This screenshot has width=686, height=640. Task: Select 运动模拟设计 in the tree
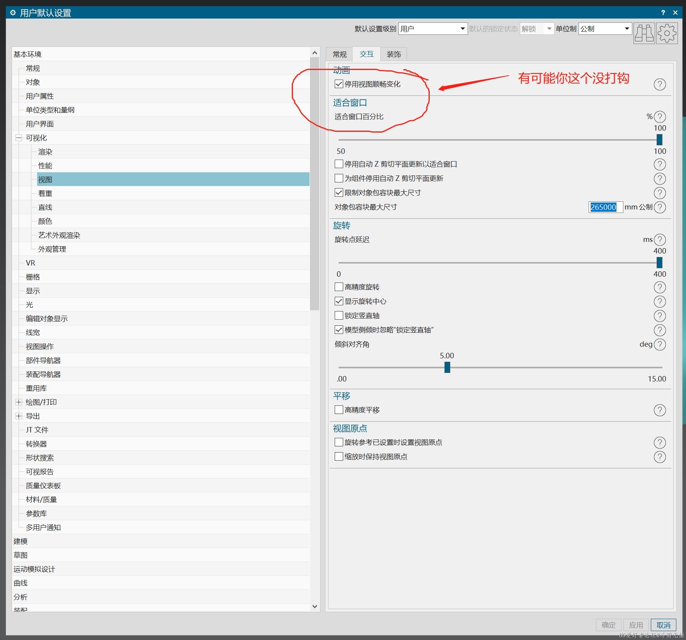(34, 569)
